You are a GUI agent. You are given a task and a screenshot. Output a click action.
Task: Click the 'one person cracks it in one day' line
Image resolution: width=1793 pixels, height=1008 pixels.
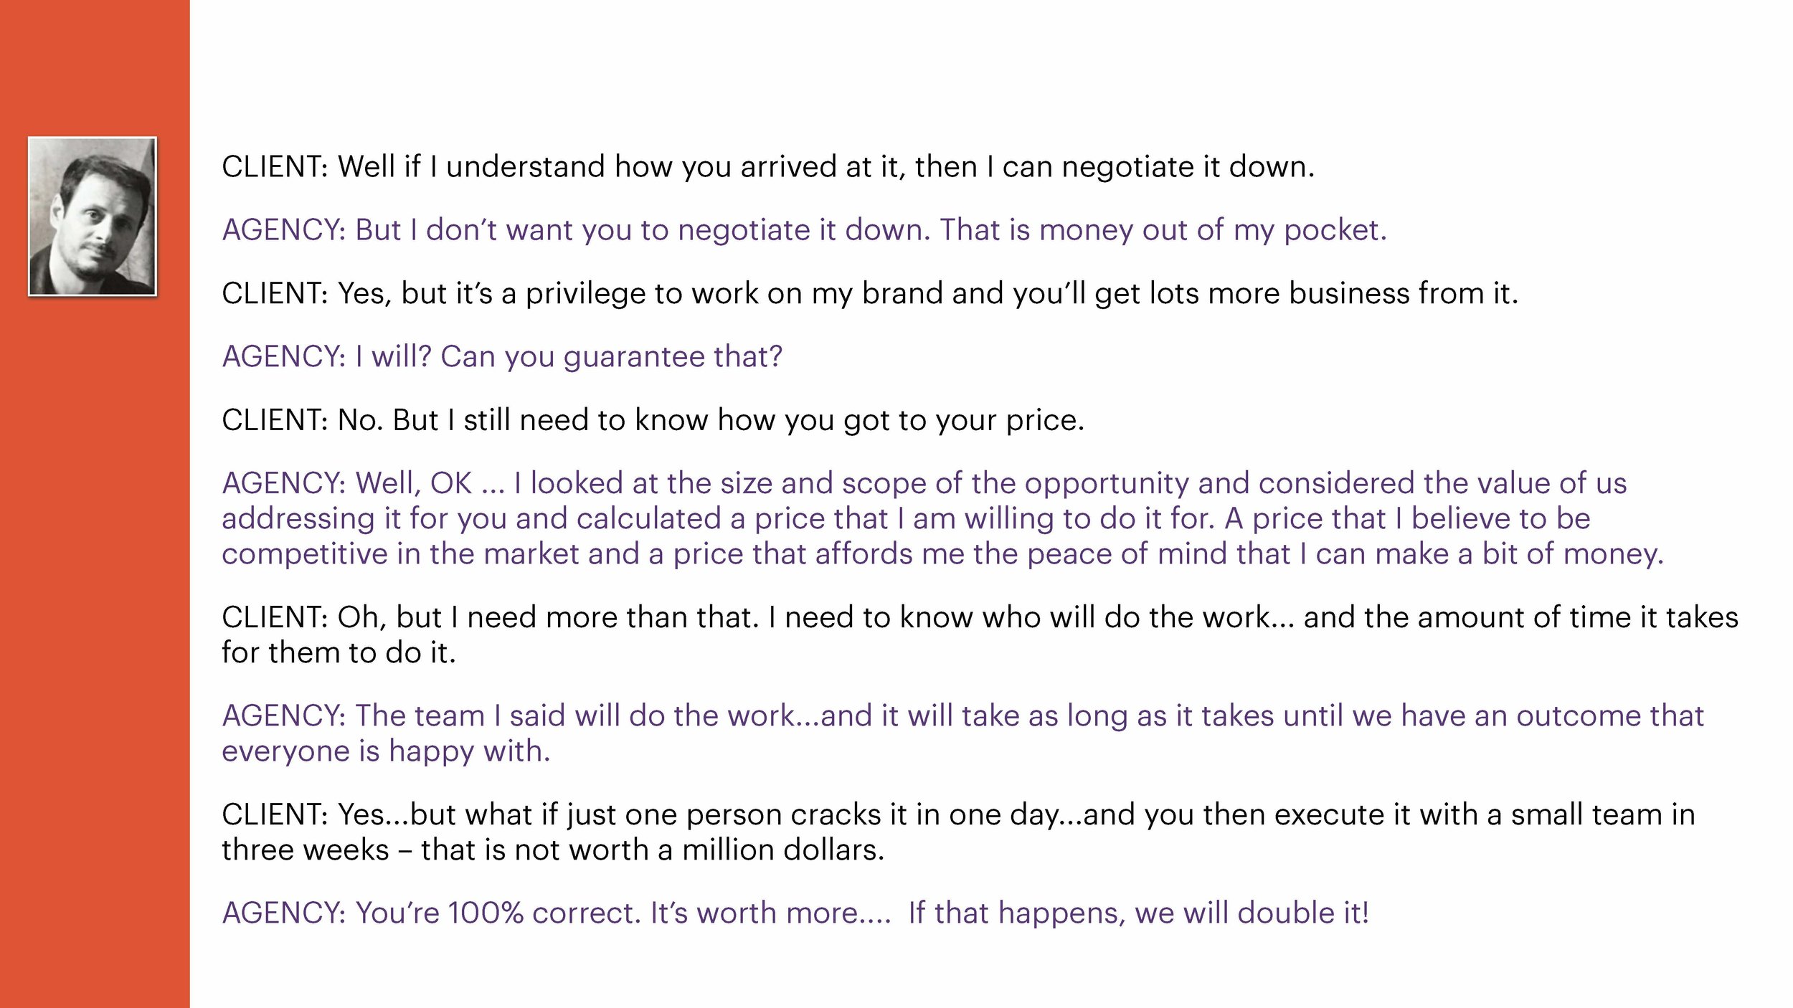click(959, 814)
